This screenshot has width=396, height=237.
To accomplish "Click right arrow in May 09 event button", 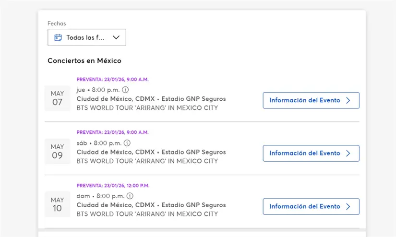I will click(x=348, y=154).
